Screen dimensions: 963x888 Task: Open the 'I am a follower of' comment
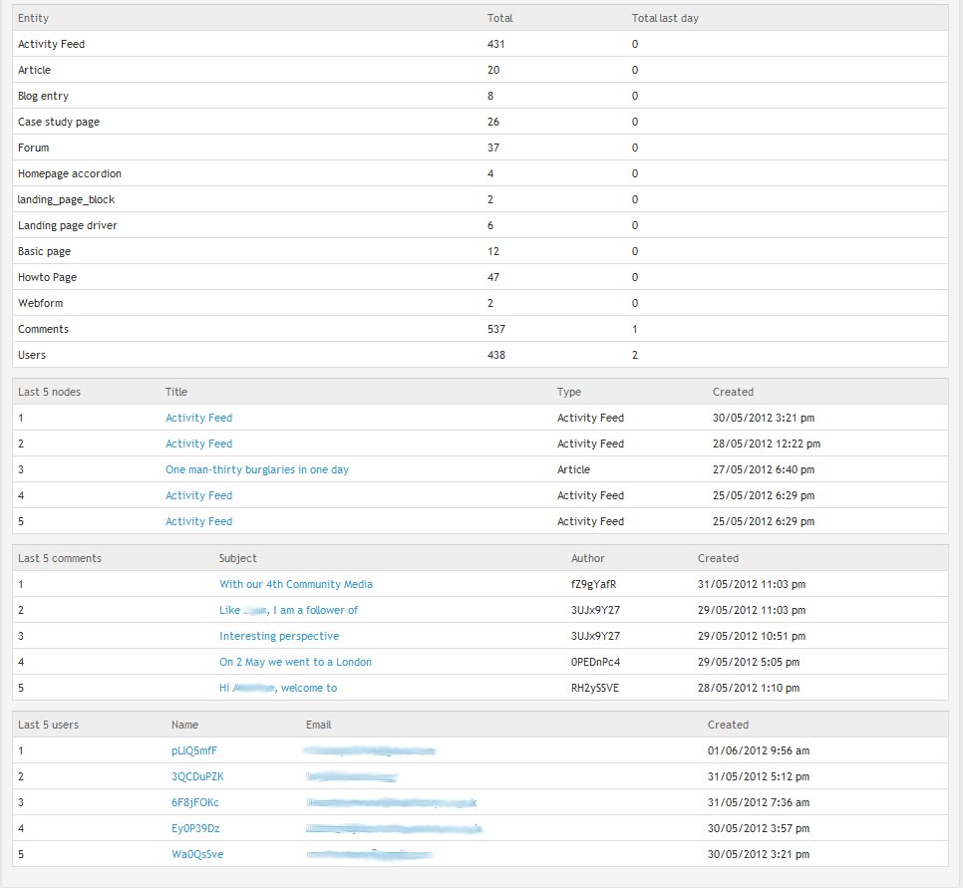pyautogui.click(x=289, y=610)
